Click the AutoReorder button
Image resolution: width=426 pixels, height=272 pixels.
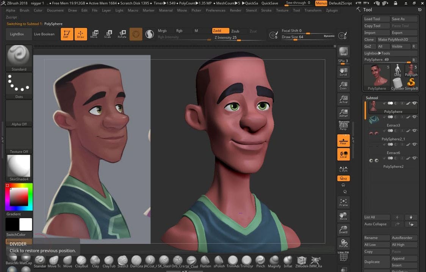pyautogui.click(x=404, y=238)
